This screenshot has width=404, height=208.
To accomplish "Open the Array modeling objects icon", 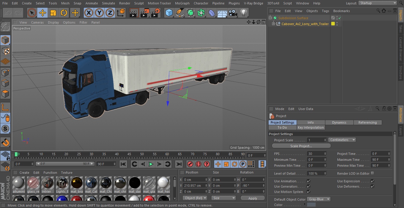I will (201, 13).
